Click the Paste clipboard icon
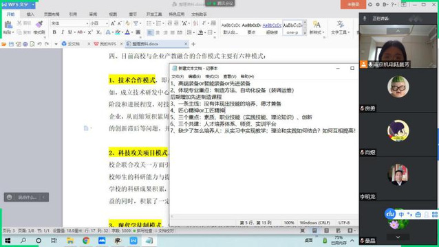This screenshot has height=247, width=439. tap(8, 25)
